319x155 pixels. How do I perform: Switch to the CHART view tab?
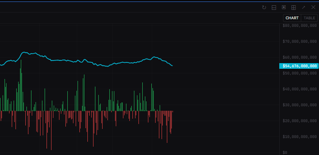292,18
